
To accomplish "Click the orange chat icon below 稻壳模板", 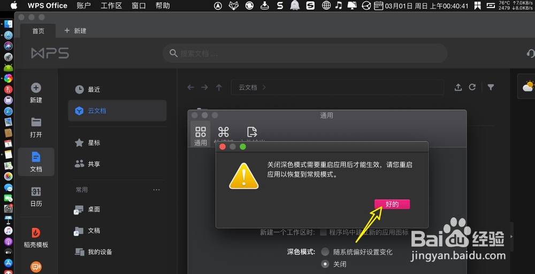I will pyautogui.click(x=36, y=267).
